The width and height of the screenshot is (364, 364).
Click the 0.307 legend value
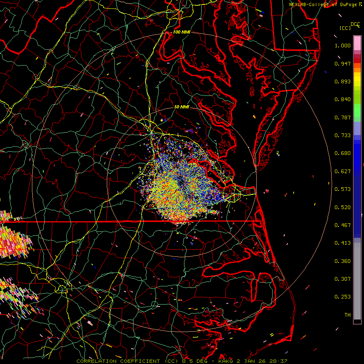[x=343, y=279]
